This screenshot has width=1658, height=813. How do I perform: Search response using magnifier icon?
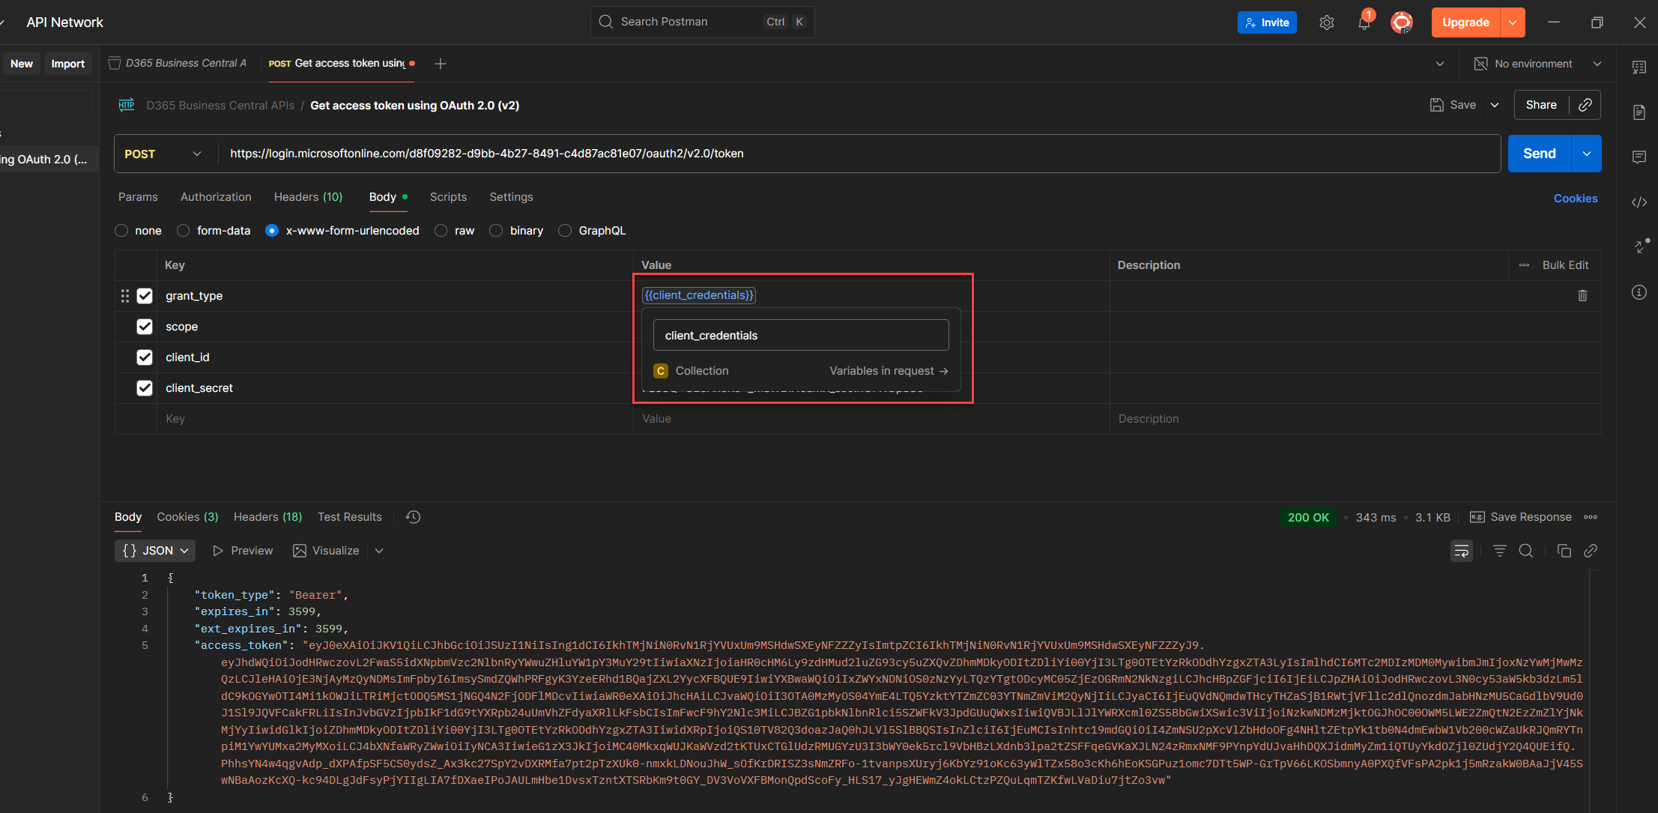pos(1525,551)
